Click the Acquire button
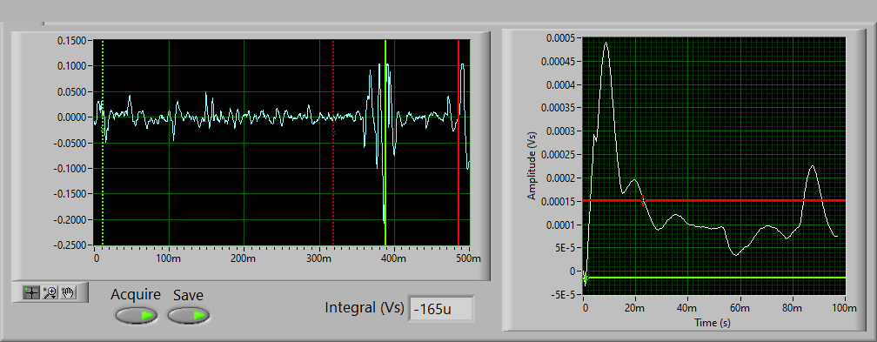The width and height of the screenshot is (877, 342). (136, 316)
